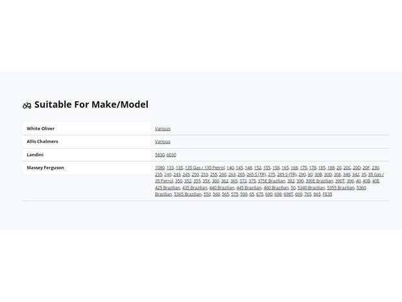The image size is (402, 302).
Task: Click the 5340 Brazilian link
Action: point(311,188)
